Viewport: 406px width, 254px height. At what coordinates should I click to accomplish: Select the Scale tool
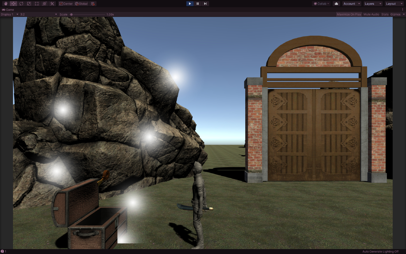(29, 4)
